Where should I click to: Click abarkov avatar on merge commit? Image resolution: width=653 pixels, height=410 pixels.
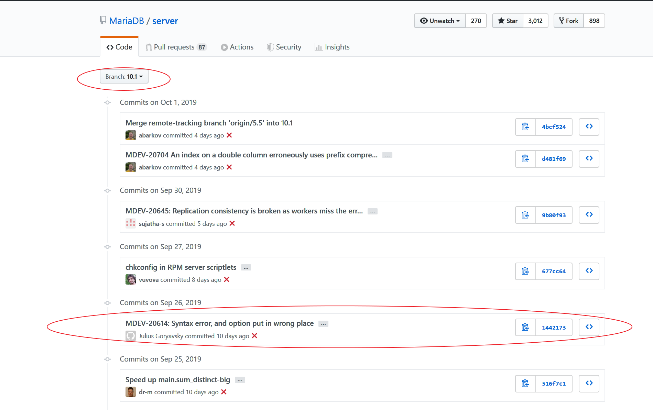coord(131,135)
